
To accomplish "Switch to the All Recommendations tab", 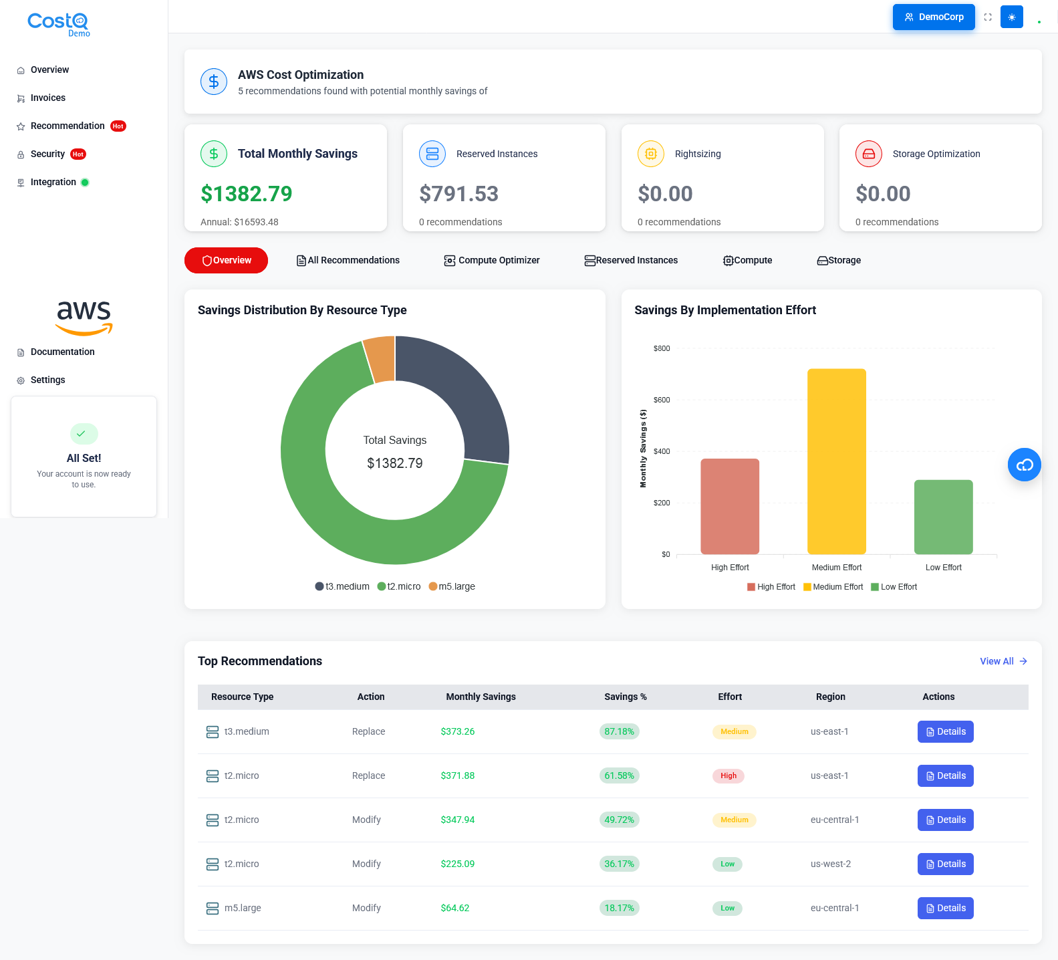I will pyautogui.click(x=348, y=260).
